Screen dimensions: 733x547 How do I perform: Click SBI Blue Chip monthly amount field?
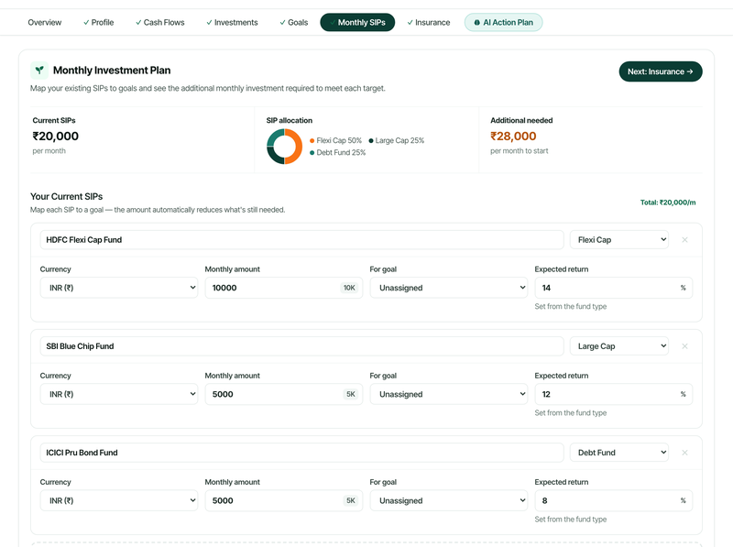(284, 394)
